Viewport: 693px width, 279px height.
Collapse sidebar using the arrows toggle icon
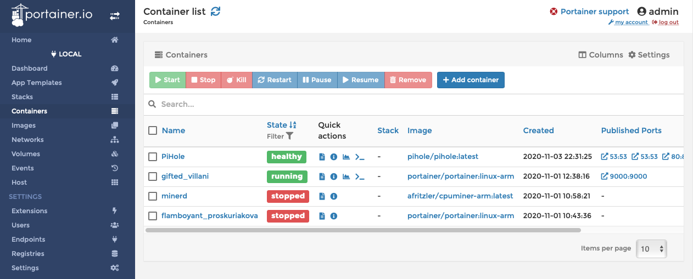tap(114, 16)
